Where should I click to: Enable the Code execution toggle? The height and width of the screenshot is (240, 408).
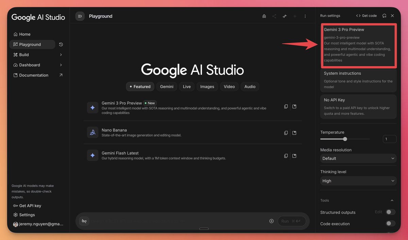tap(391, 223)
